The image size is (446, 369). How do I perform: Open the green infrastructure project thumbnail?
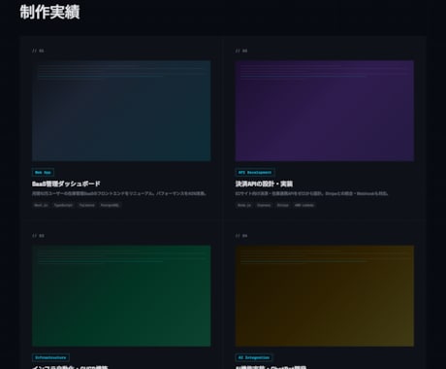[x=121, y=296]
